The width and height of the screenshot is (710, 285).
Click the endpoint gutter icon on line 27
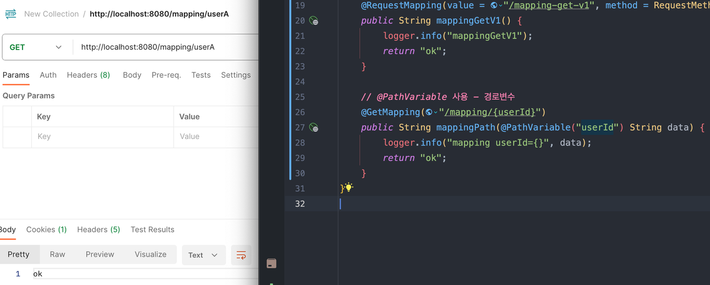(x=314, y=128)
